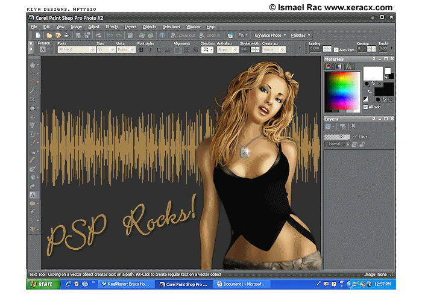Open the Selections menu
The image size is (422, 301).
(171, 26)
